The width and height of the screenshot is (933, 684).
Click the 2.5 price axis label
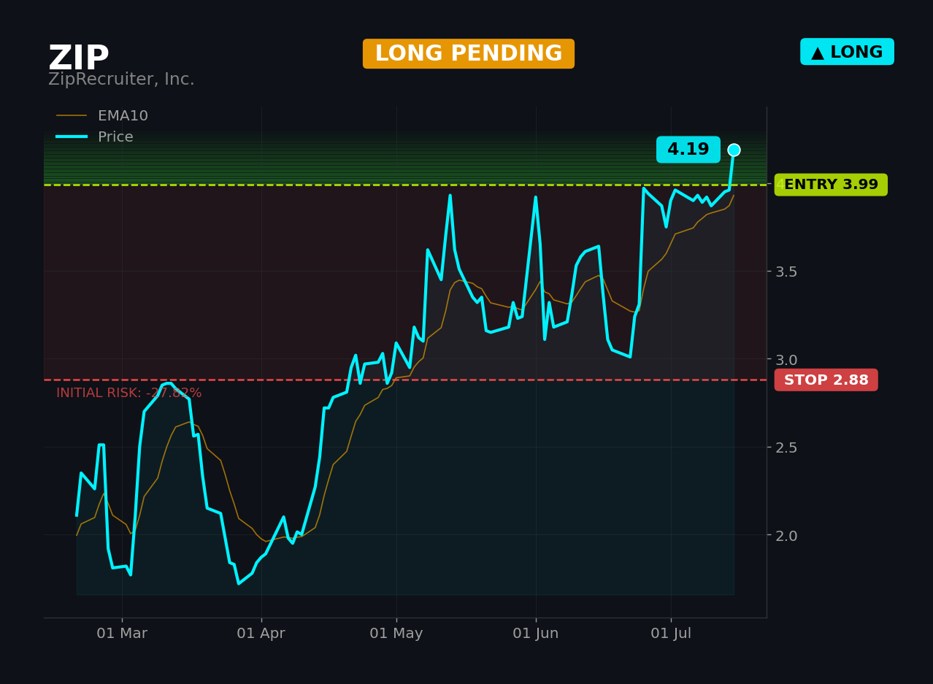(x=786, y=447)
